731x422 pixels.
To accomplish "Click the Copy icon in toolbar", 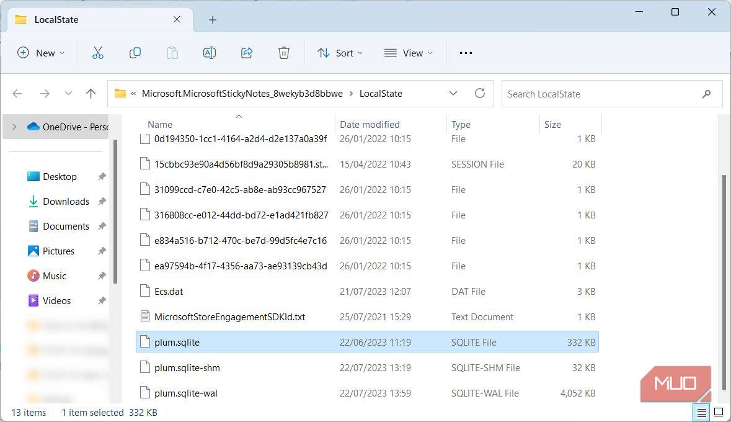I will (x=135, y=53).
